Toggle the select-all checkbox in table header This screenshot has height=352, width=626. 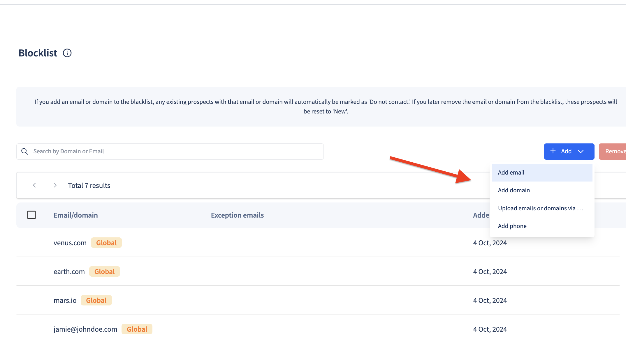point(31,215)
